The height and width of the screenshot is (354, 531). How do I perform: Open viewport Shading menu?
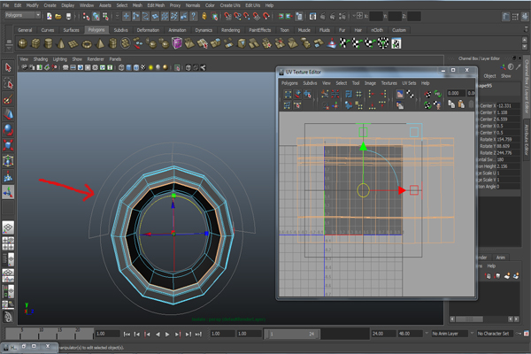click(x=41, y=59)
